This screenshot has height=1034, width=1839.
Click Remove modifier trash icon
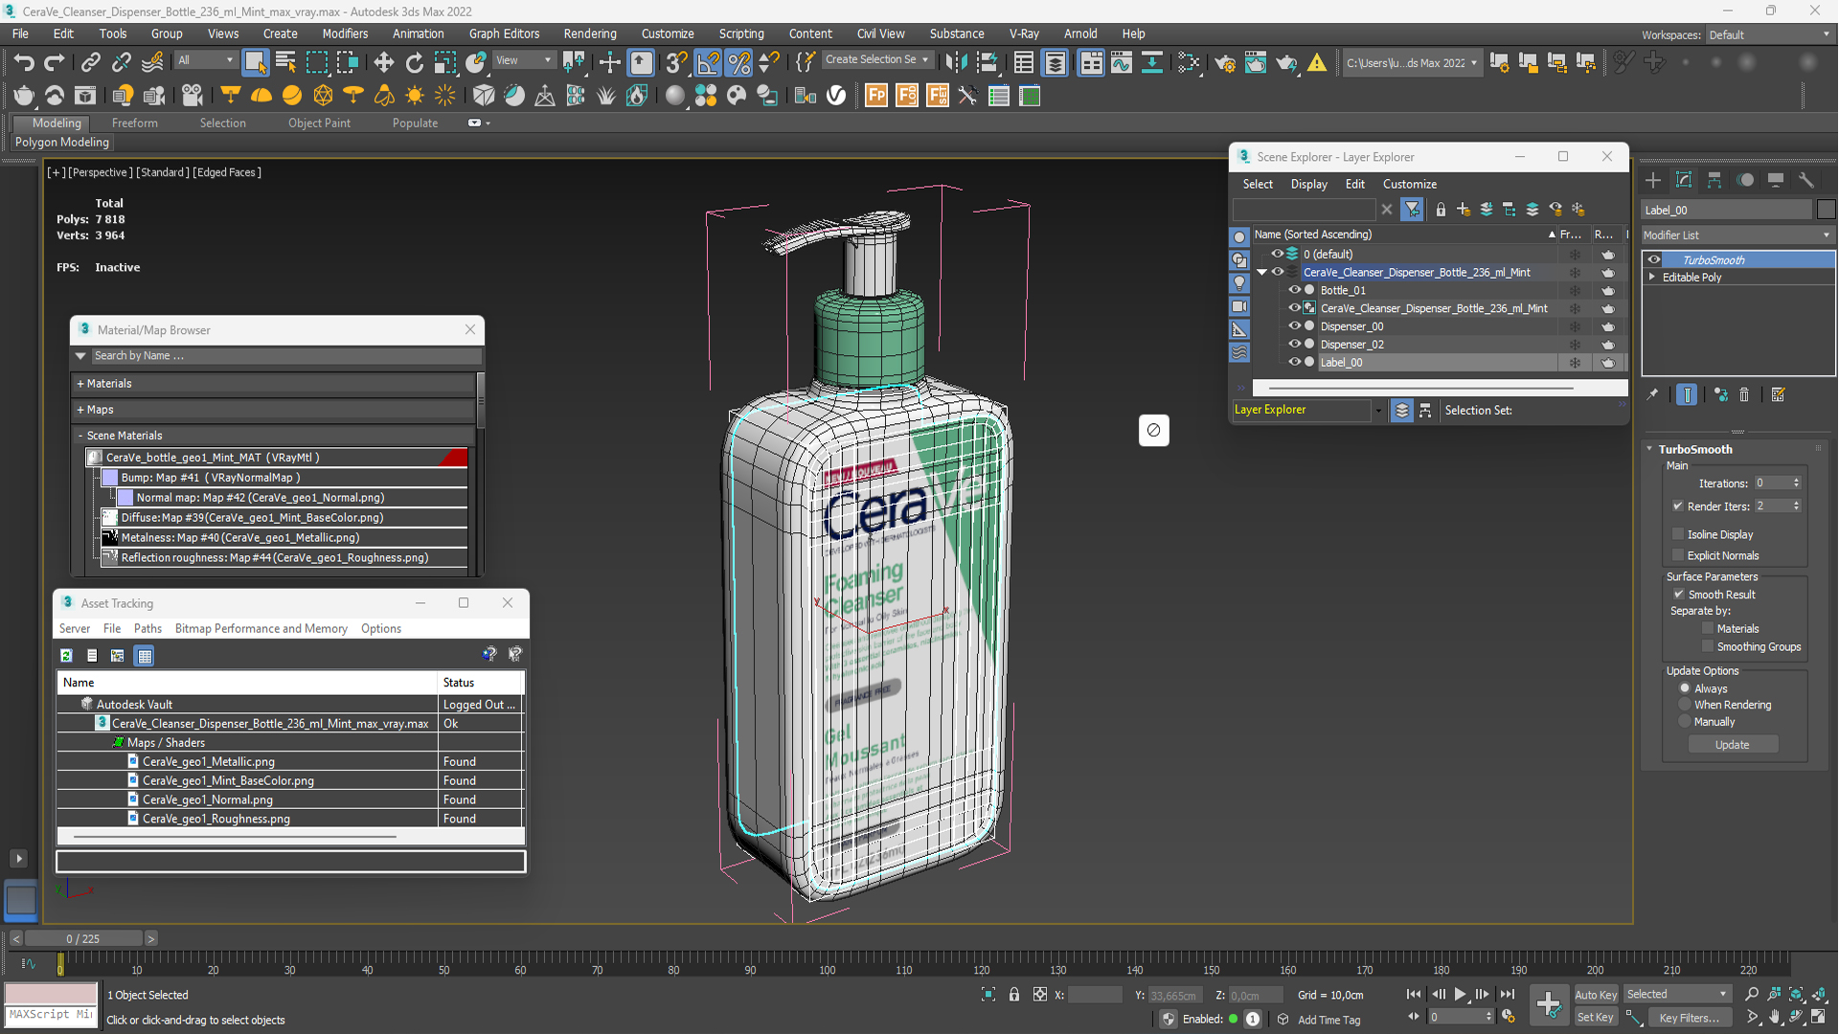tap(1744, 394)
